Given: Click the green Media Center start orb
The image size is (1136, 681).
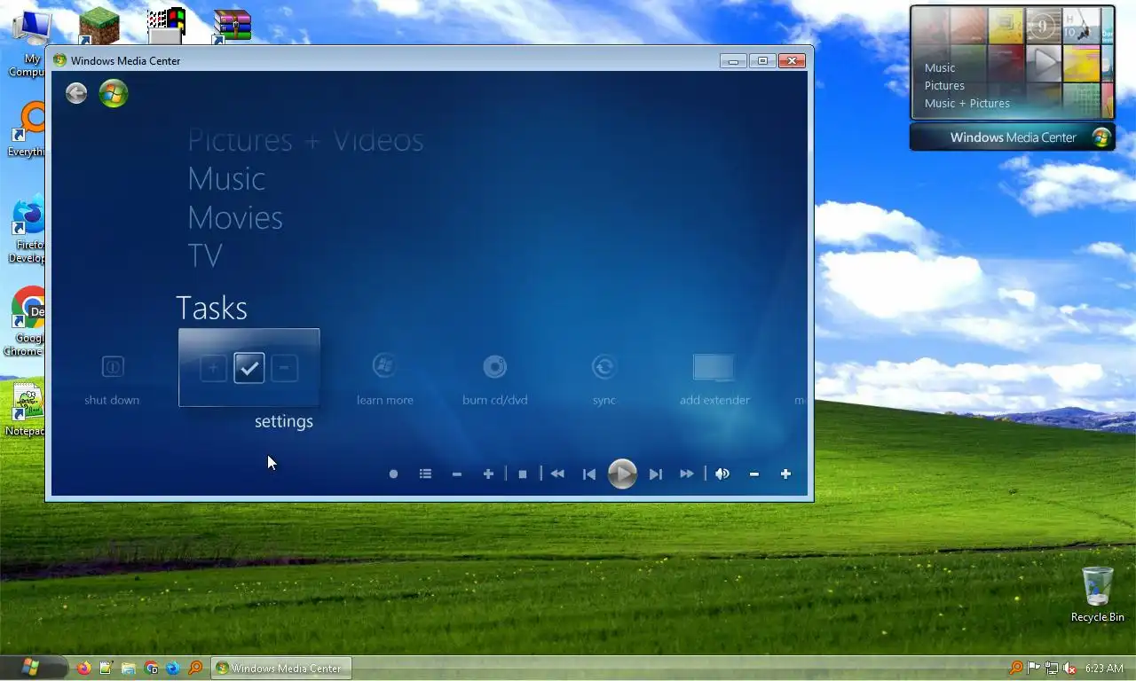Looking at the screenshot, I should click(x=114, y=93).
